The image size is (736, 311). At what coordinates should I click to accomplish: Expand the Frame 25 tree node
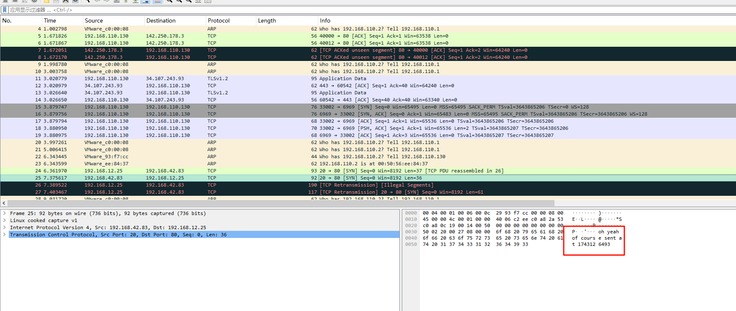(x=5, y=213)
